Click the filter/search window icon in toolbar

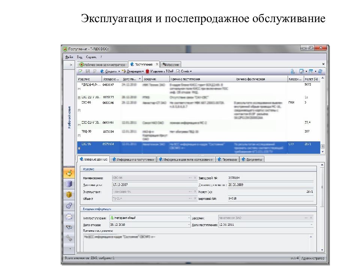click(311, 71)
